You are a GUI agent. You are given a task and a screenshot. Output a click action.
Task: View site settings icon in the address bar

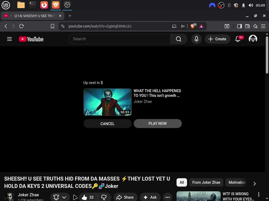pos(63,26)
